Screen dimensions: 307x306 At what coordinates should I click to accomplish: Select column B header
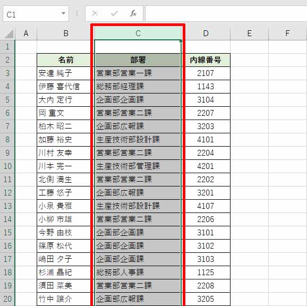[66, 33]
